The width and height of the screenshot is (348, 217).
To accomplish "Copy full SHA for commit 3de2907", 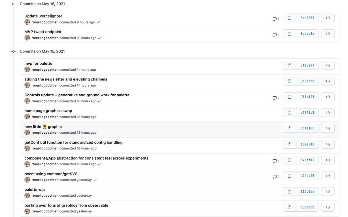I will click(x=289, y=18).
